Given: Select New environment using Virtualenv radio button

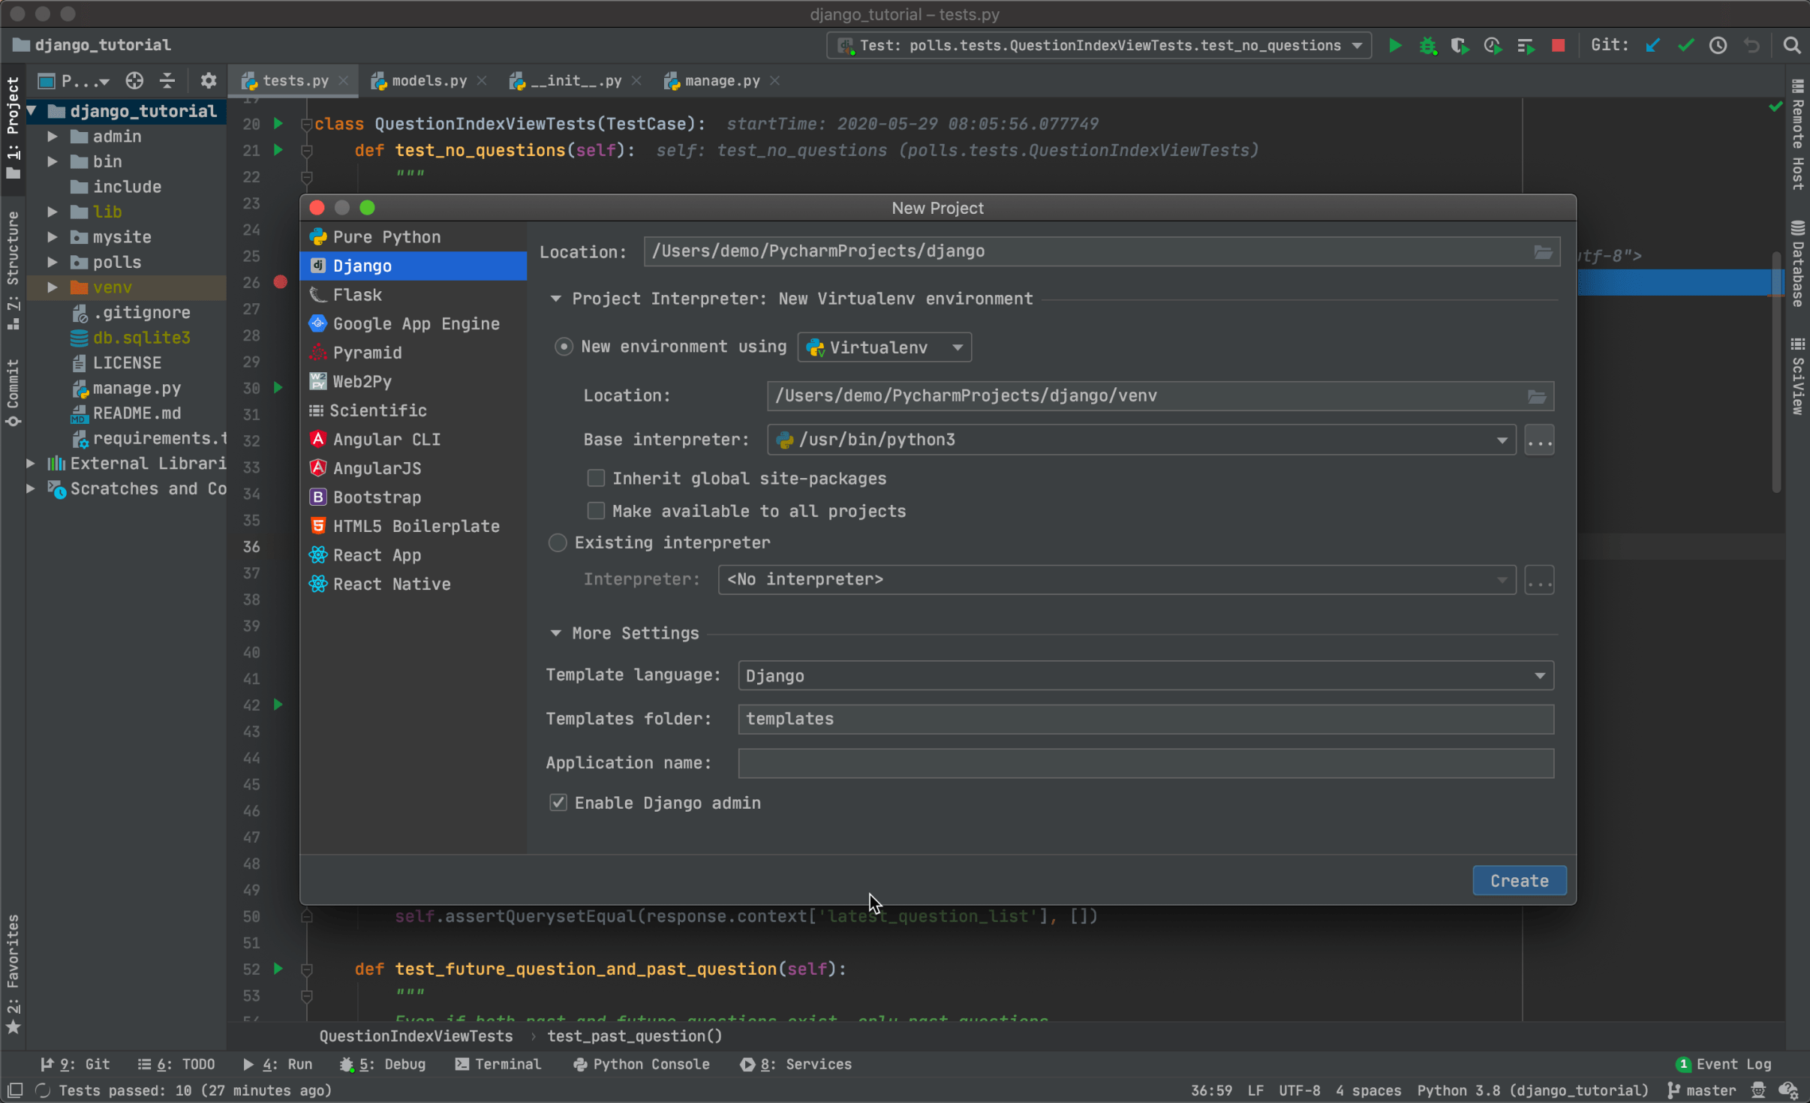Looking at the screenshot, I should click(x=561, y=347).
